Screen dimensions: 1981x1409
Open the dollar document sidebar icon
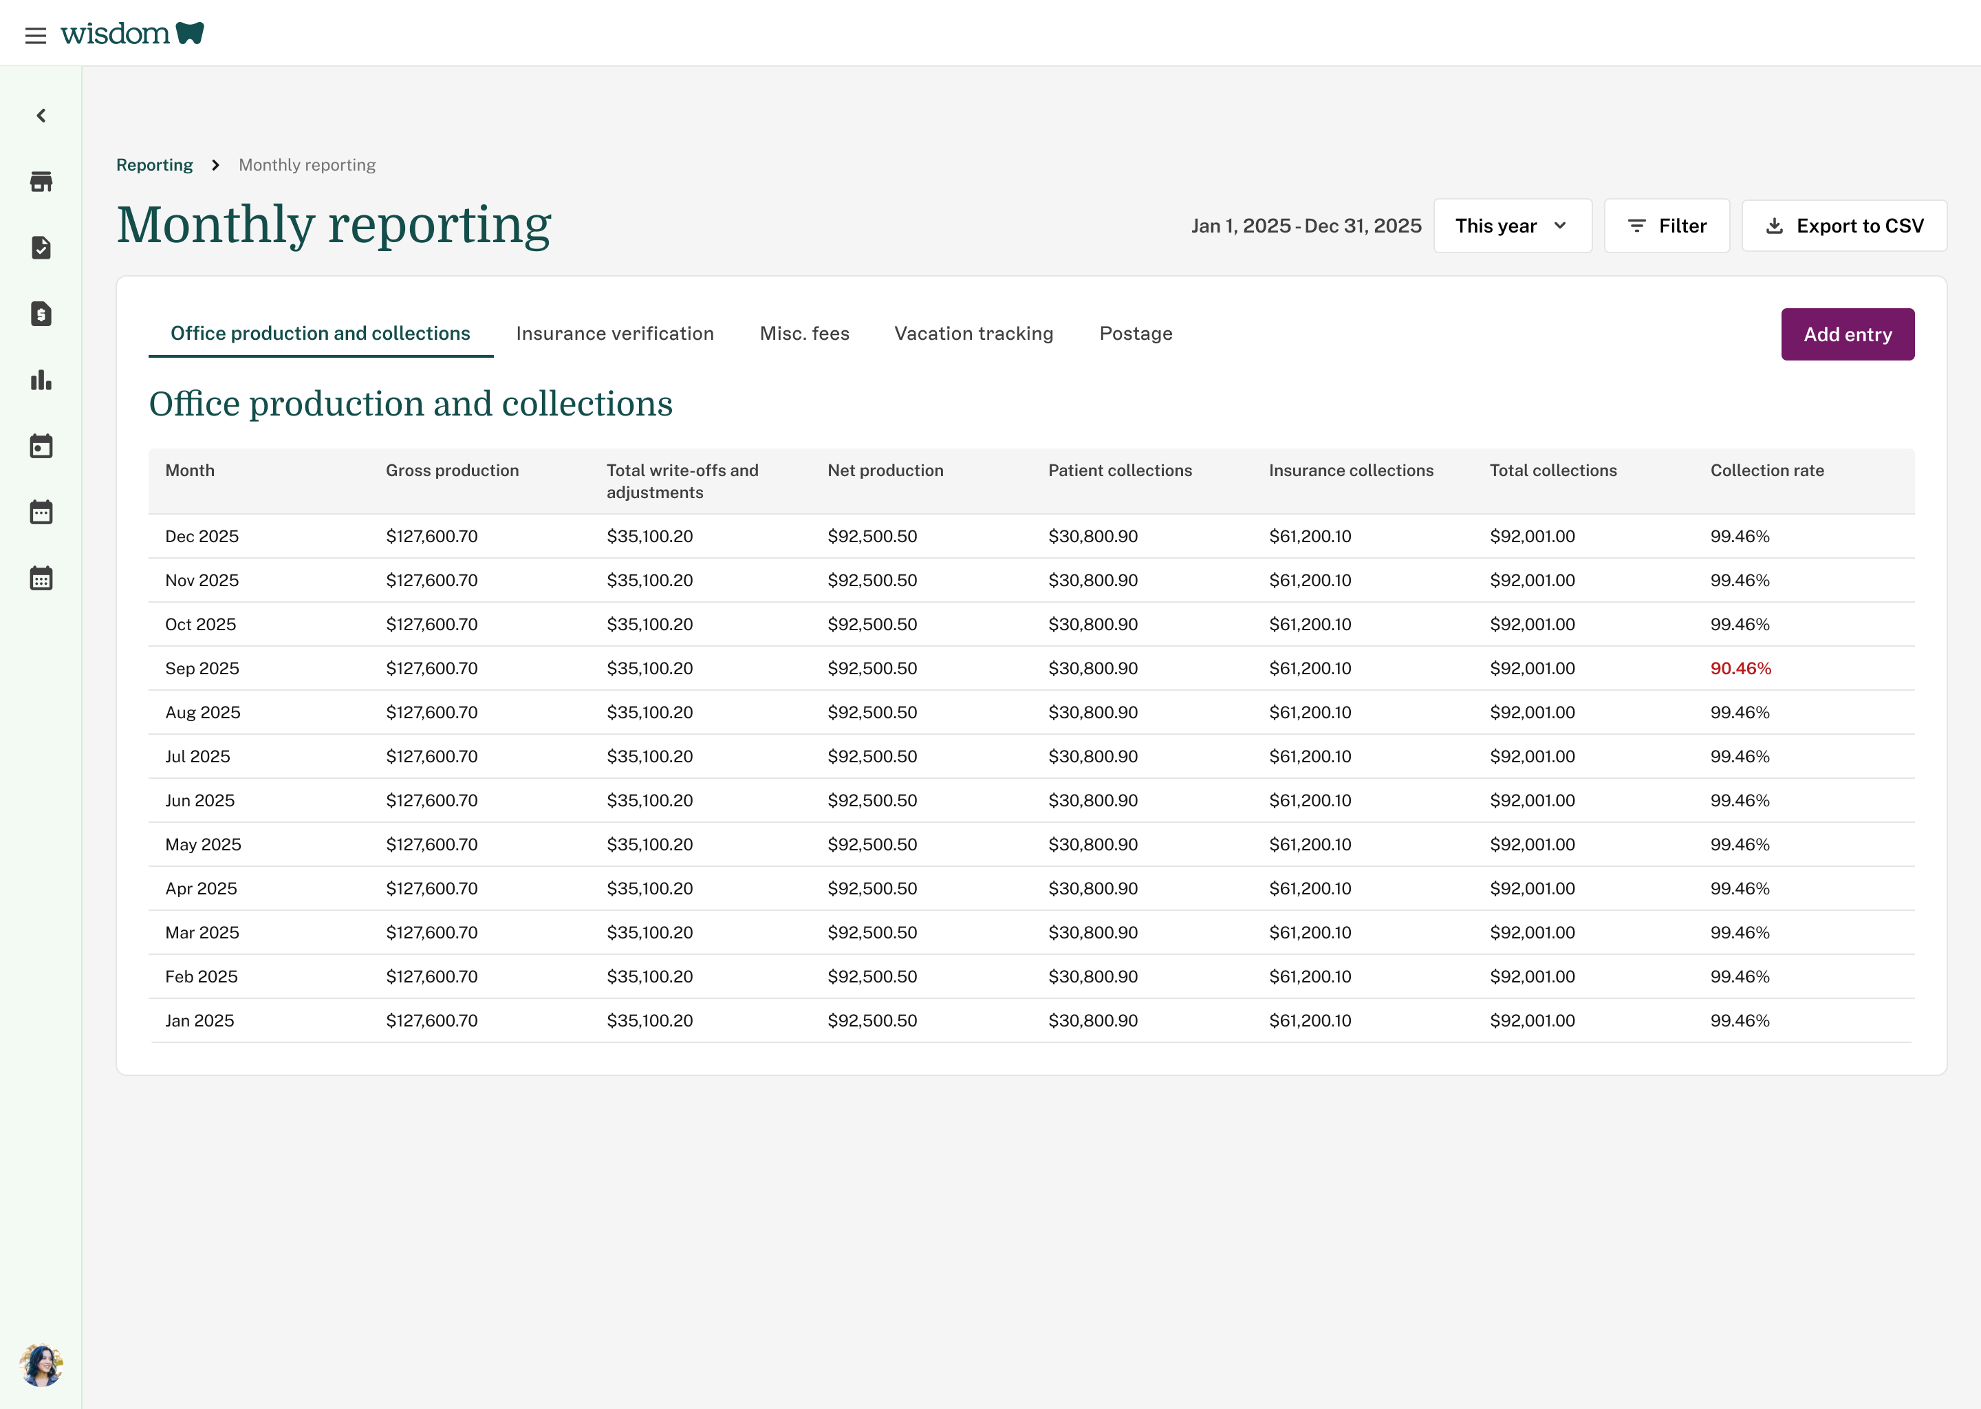tap(41, 314)
